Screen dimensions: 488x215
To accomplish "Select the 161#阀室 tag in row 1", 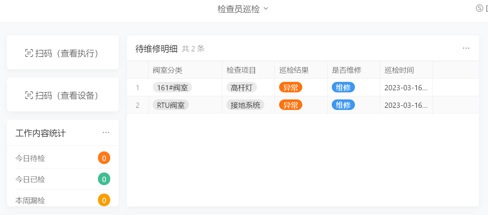I will click(172, 87).
